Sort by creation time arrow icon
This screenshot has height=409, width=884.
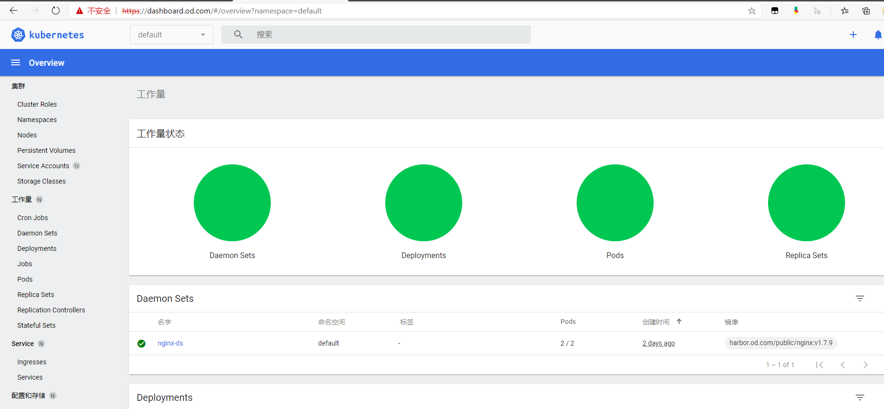point(679,322)
